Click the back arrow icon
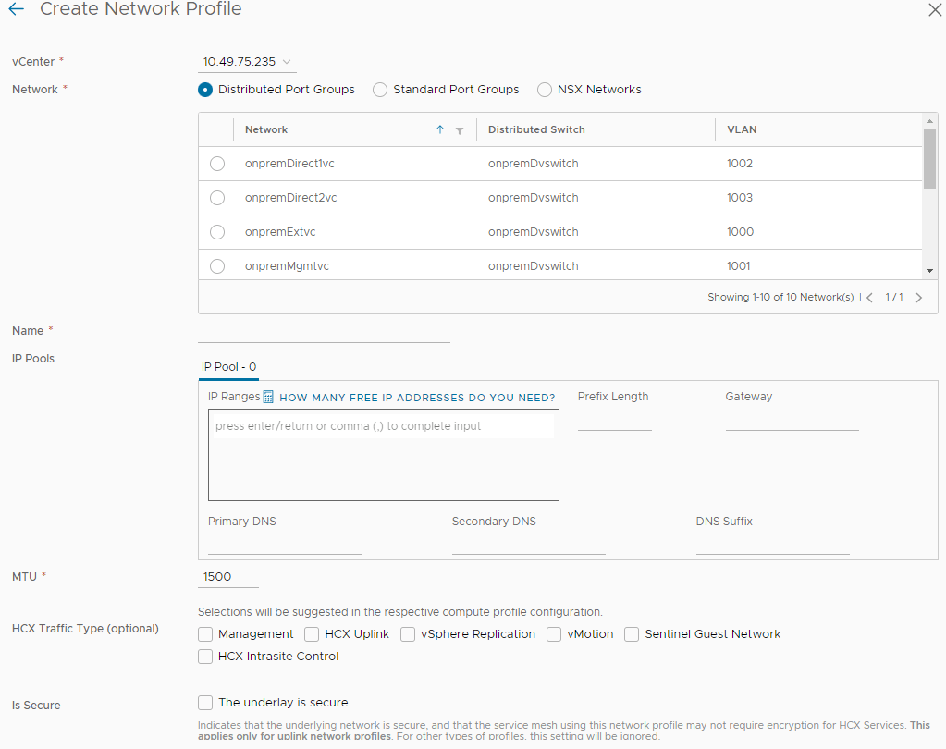Image resolution: width=946 pixels, height=749 pixels. 16,9
